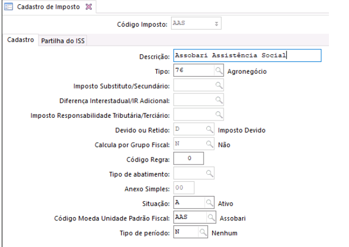Expand the Código Imposto dropdown
Screen dimensions: 349x247
point(217,24)
